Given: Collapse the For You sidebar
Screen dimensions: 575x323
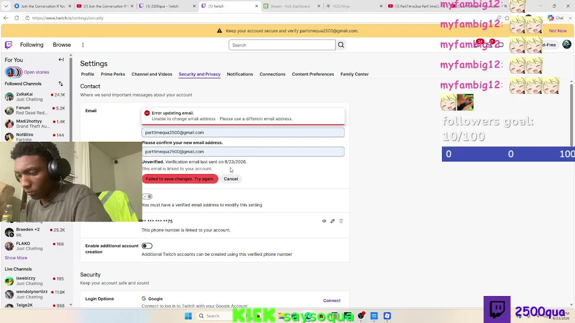Looking at the screenshot, I should (x=61, y=60).
